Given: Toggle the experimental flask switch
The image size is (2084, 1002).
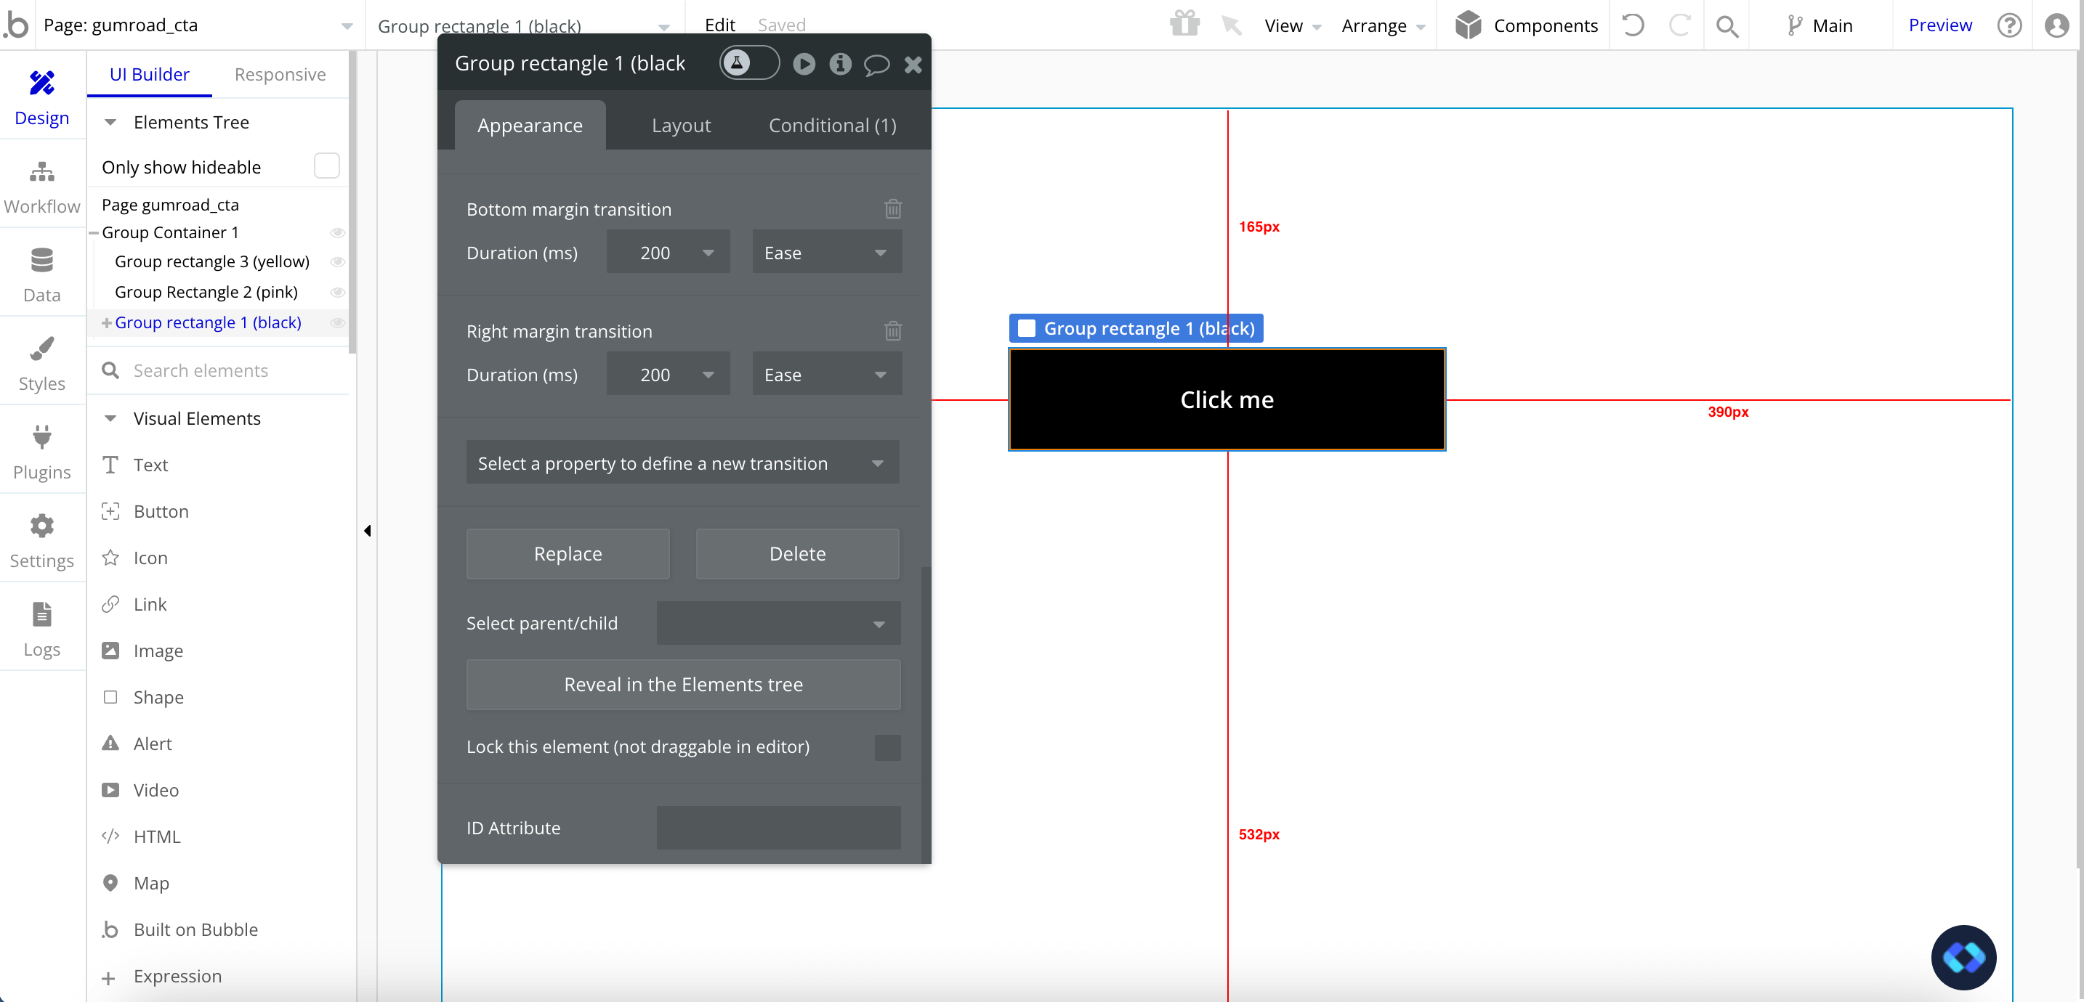Looking at the screenshot, I should pos(749,63).
